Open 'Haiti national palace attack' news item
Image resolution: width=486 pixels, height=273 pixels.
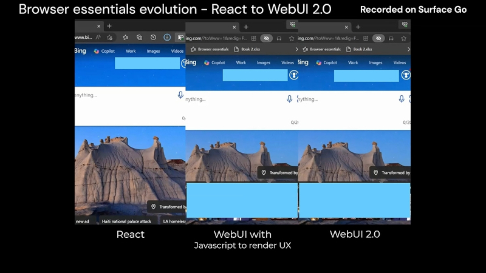pyautogui.click(x=126, y=221)
